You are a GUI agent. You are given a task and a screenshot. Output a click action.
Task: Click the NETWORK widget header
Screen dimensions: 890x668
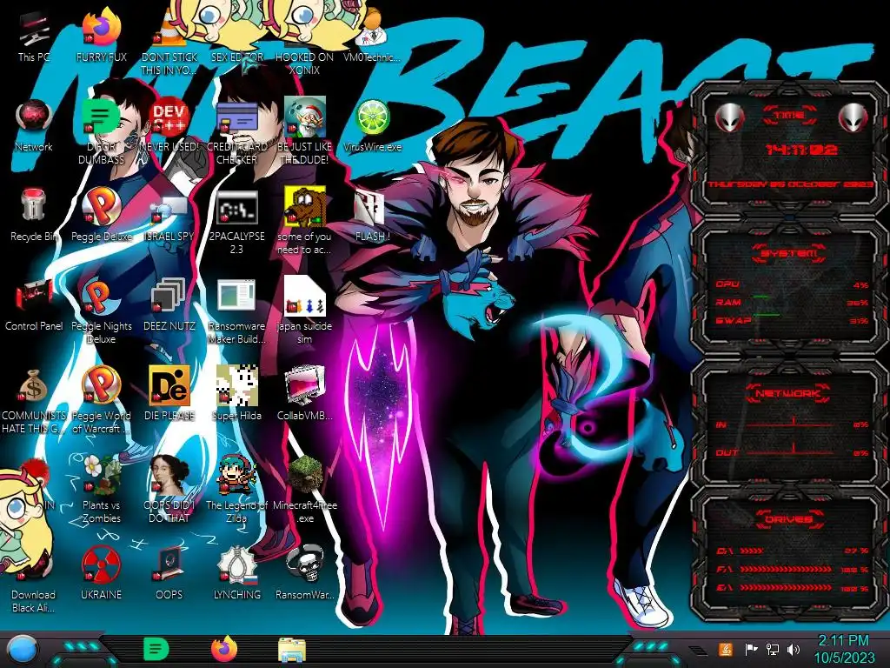tap(789, 393)
